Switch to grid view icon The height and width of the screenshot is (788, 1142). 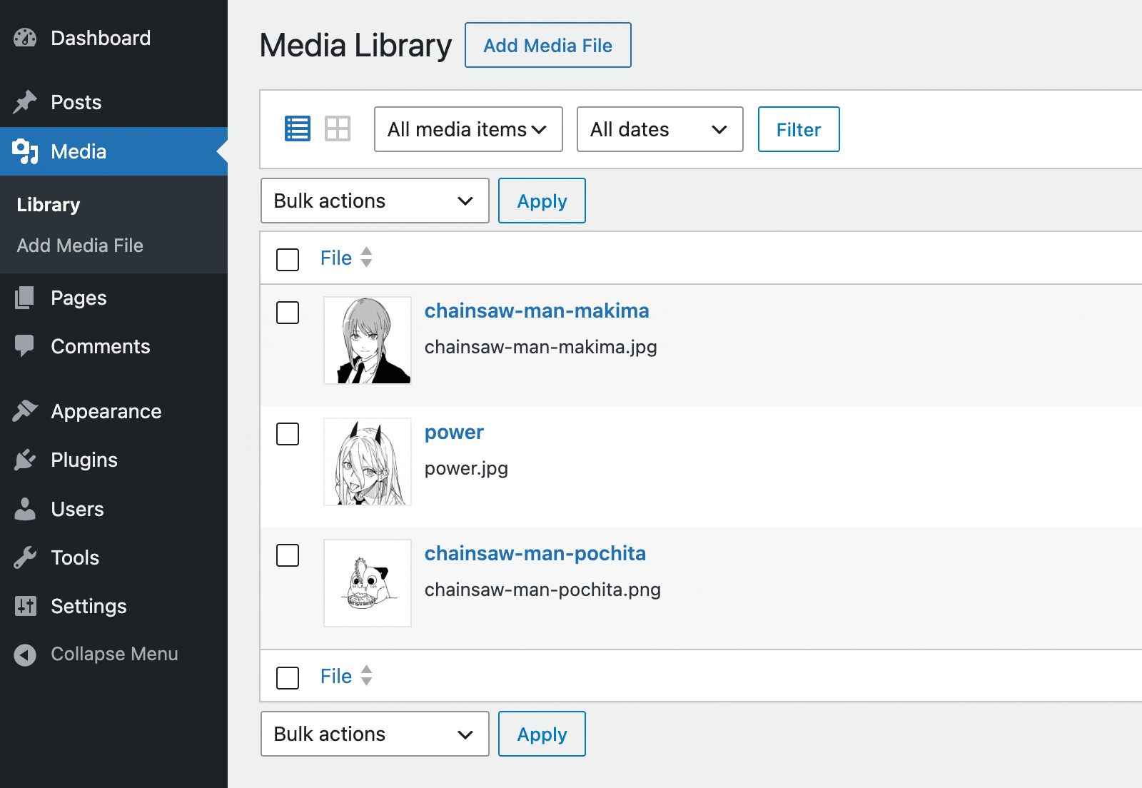[338, 129]
